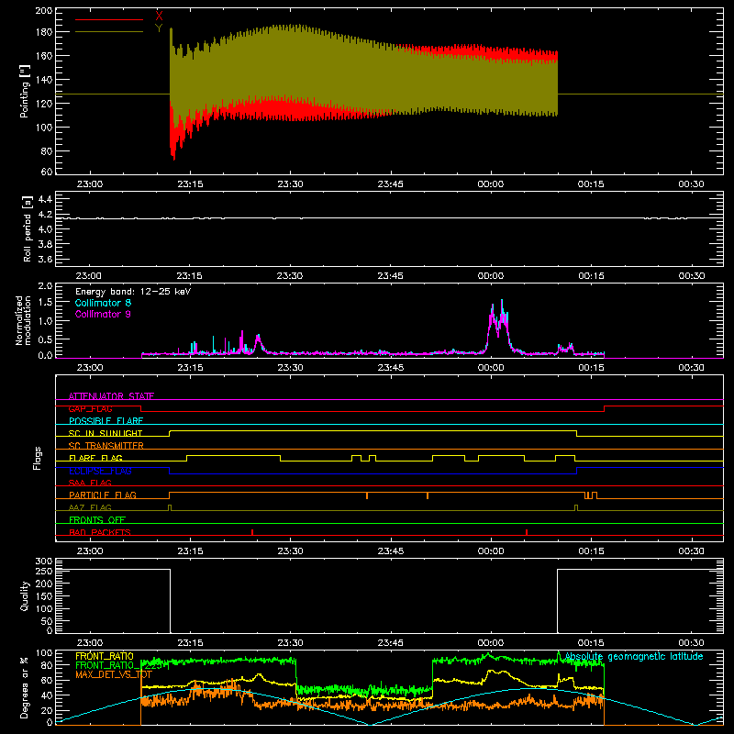Click 'Absolute geomagnetic latitude' legend text
This screenshot has height=734, width=734.
point(634,656)
